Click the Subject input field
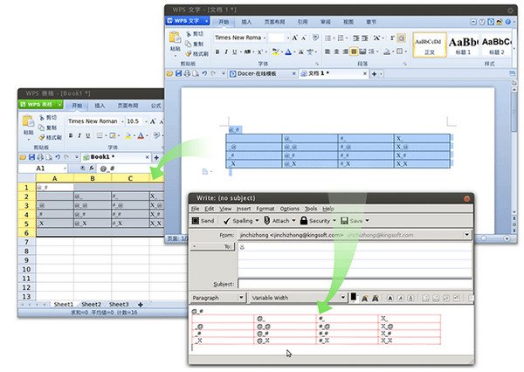524x372 pixels. tap(355, 284)
